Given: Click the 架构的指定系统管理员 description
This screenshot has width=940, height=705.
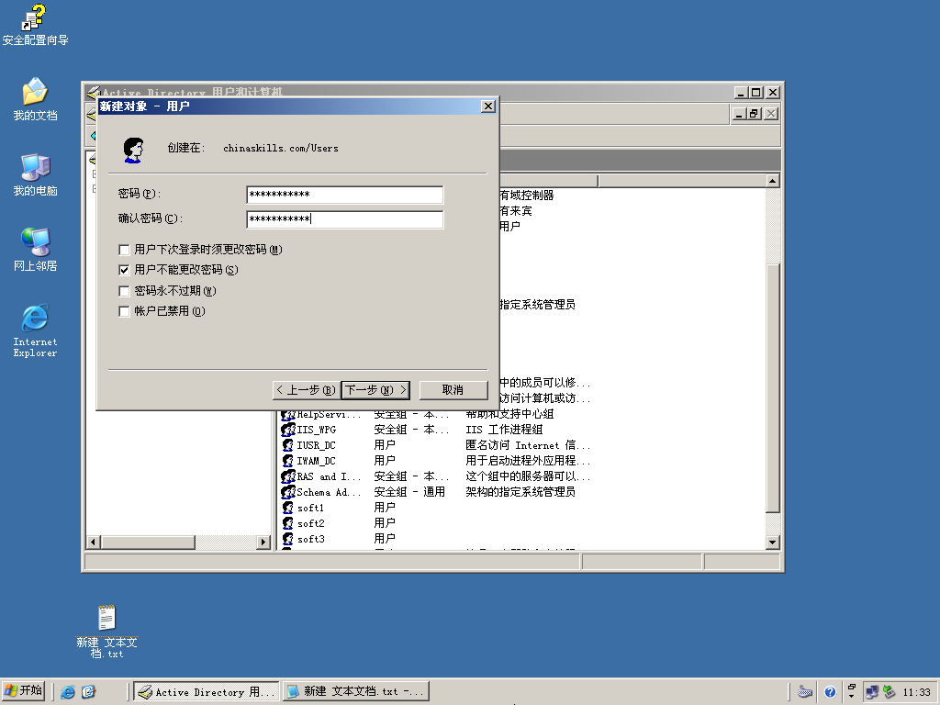Looking at the screenshot, I should coord(520,492).
